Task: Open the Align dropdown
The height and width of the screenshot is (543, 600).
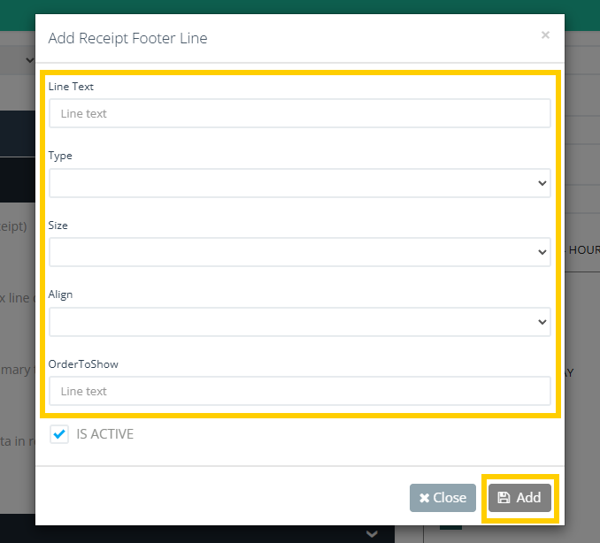Action: (299, 322)
